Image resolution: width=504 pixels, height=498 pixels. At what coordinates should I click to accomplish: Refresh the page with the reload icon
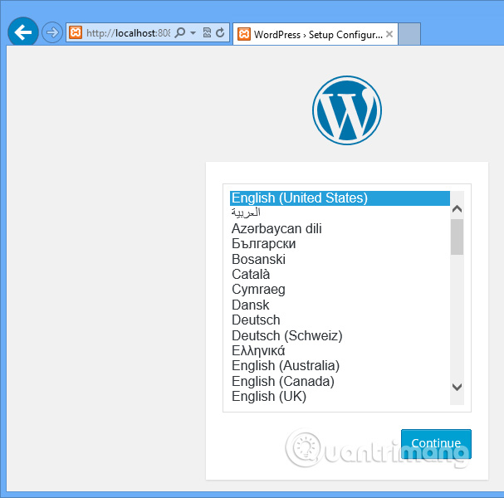click(x=220, y=32)
